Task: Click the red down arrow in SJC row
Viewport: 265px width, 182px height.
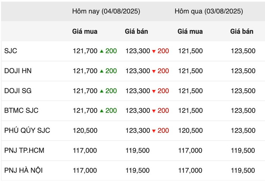Action: (x=154, y=51)
